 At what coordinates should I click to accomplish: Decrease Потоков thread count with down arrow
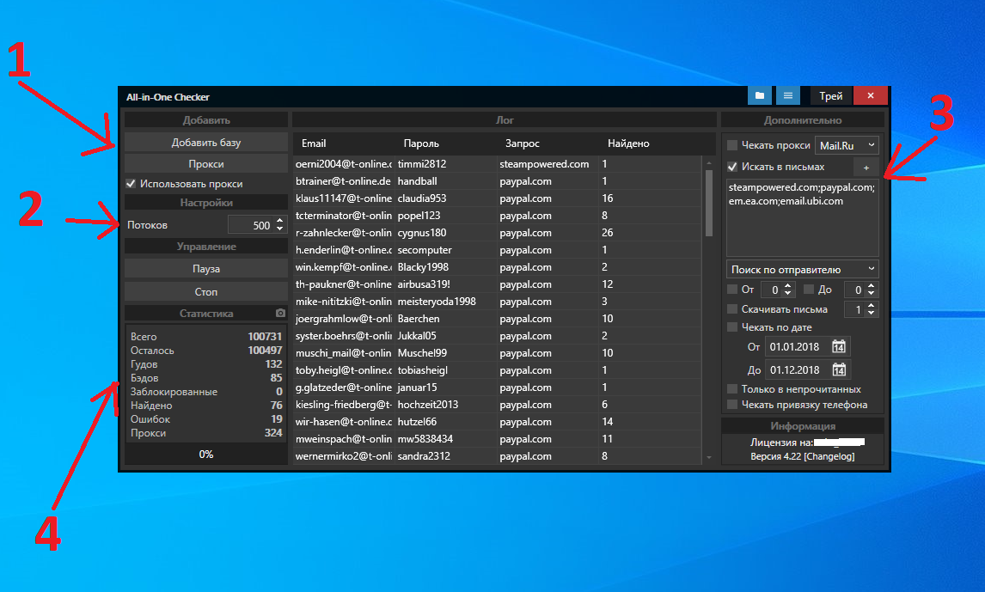tap(279, 229)
